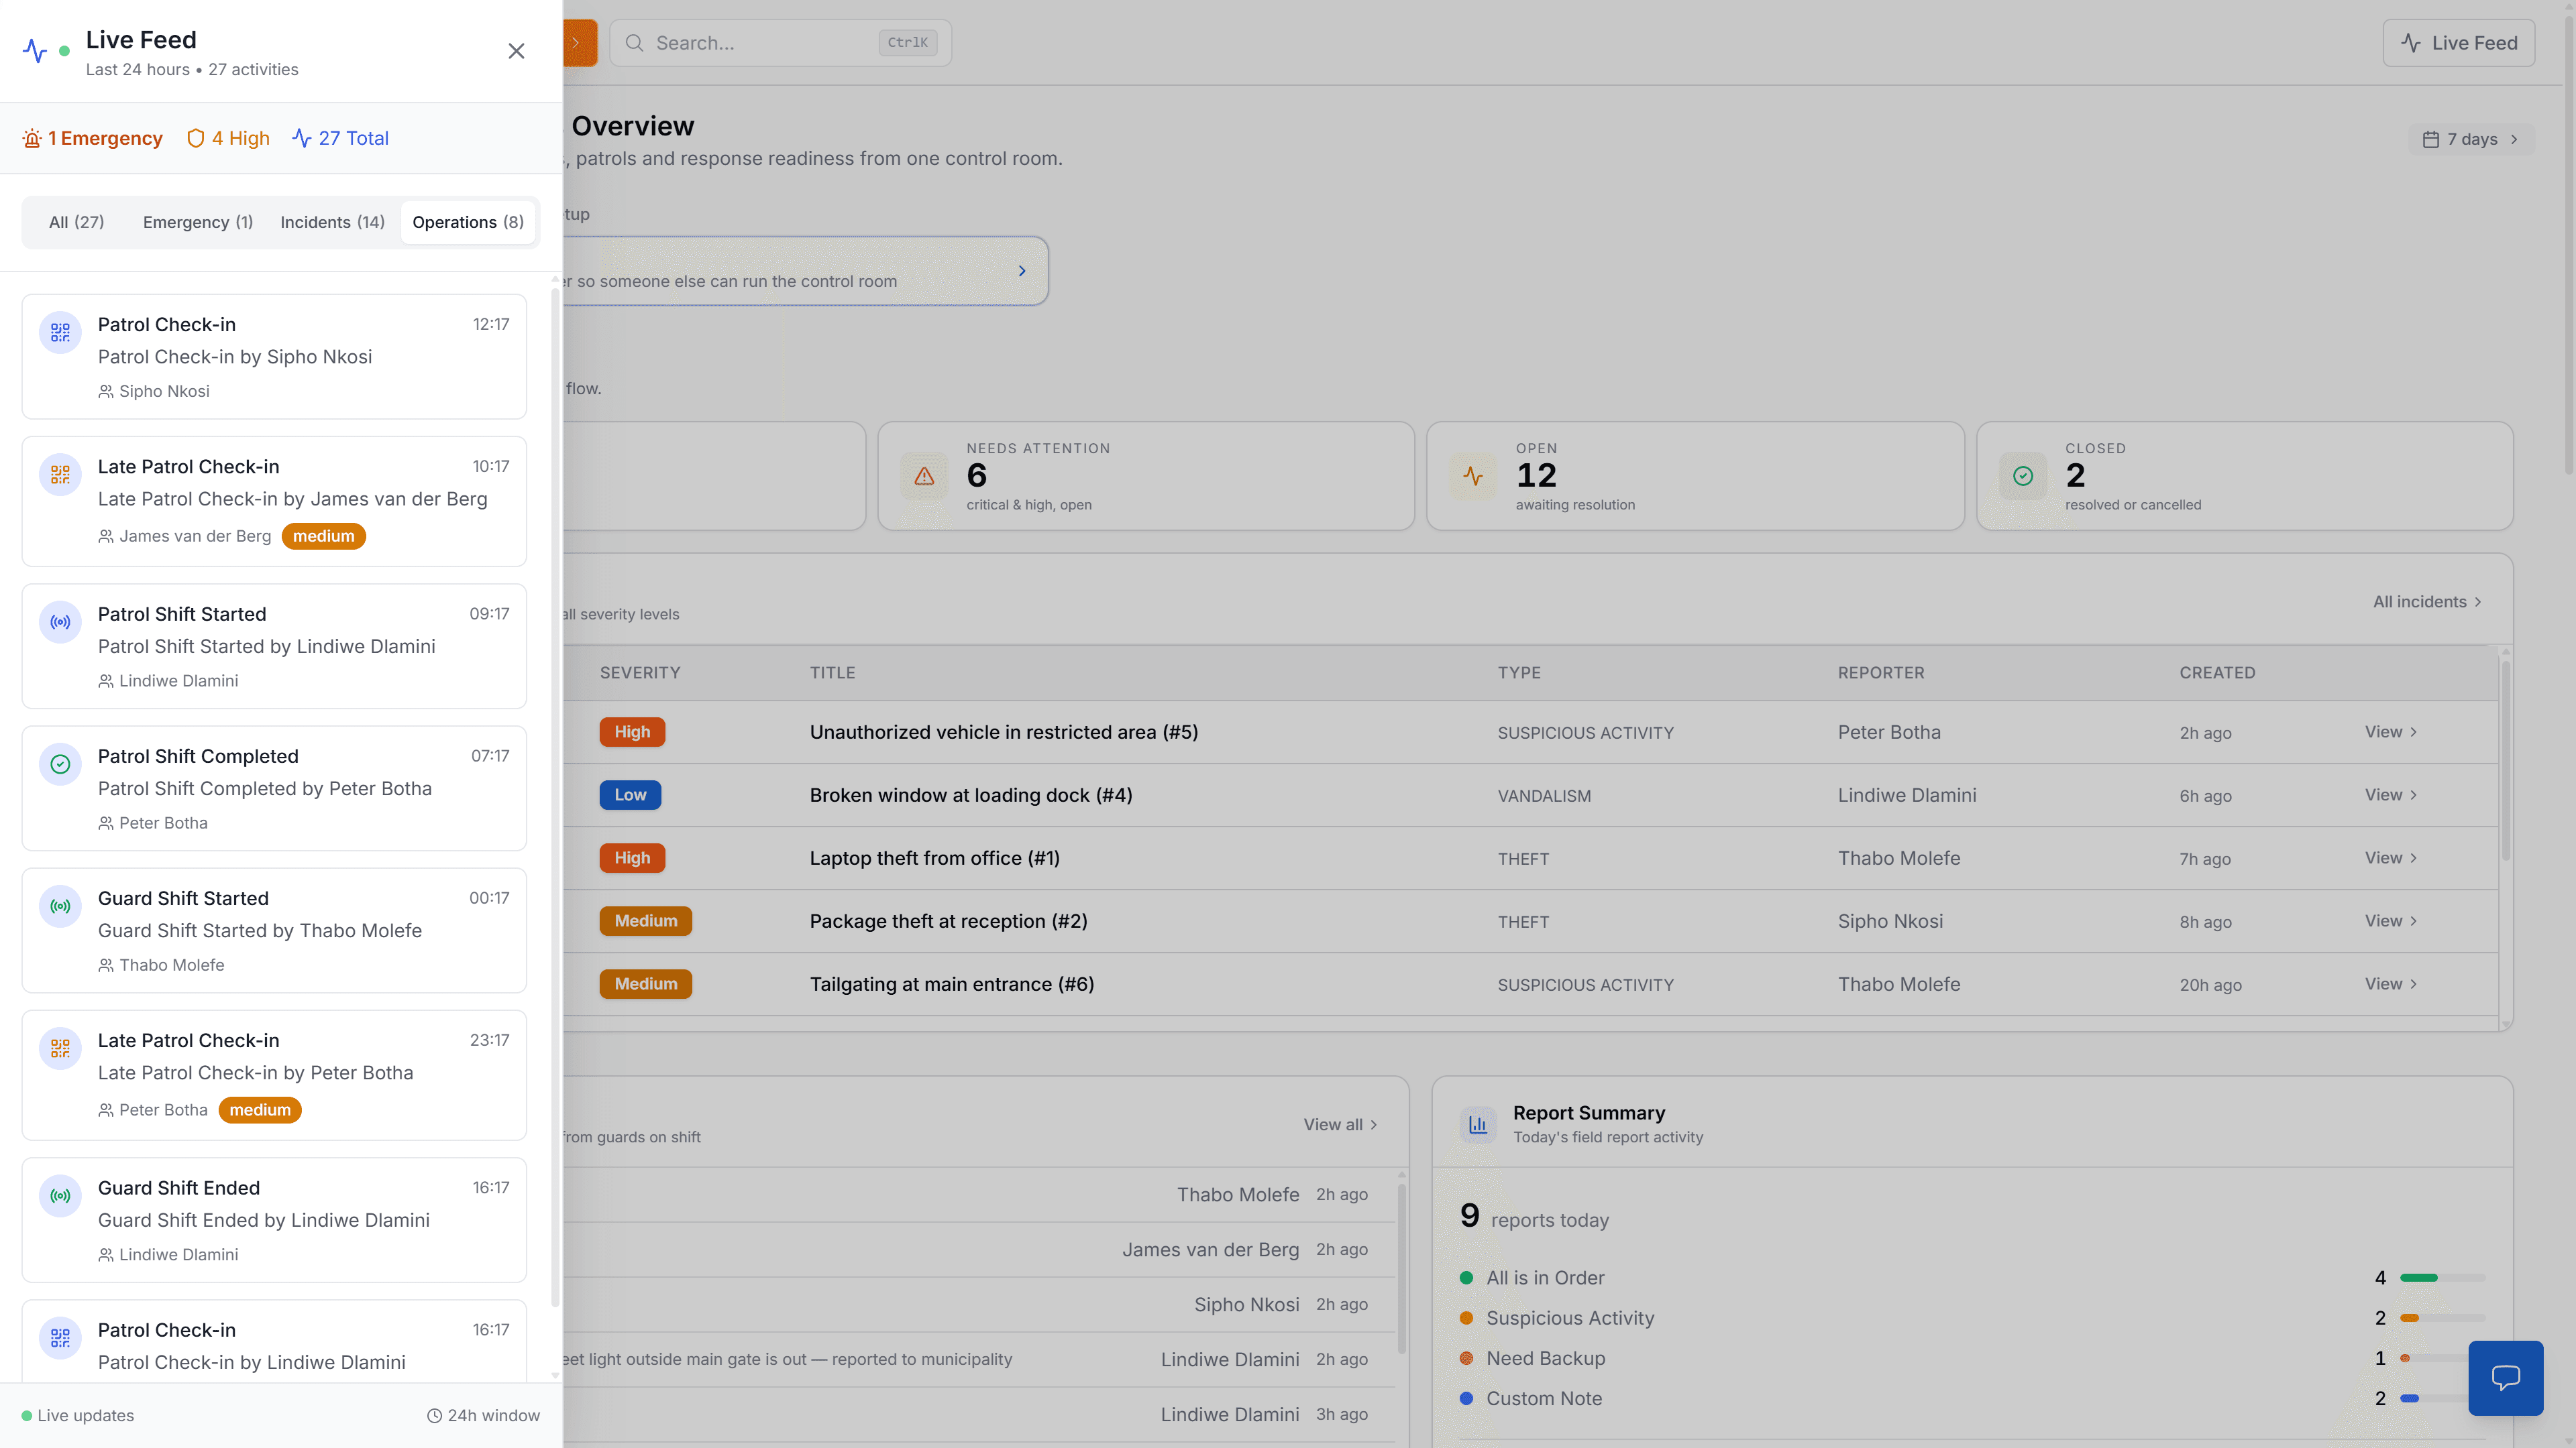The height and width of the screenshot is (1448, 2576).
Task: Click medium badge on James van der Berg card
Action: pyautogui.click(x=324, y=536)
